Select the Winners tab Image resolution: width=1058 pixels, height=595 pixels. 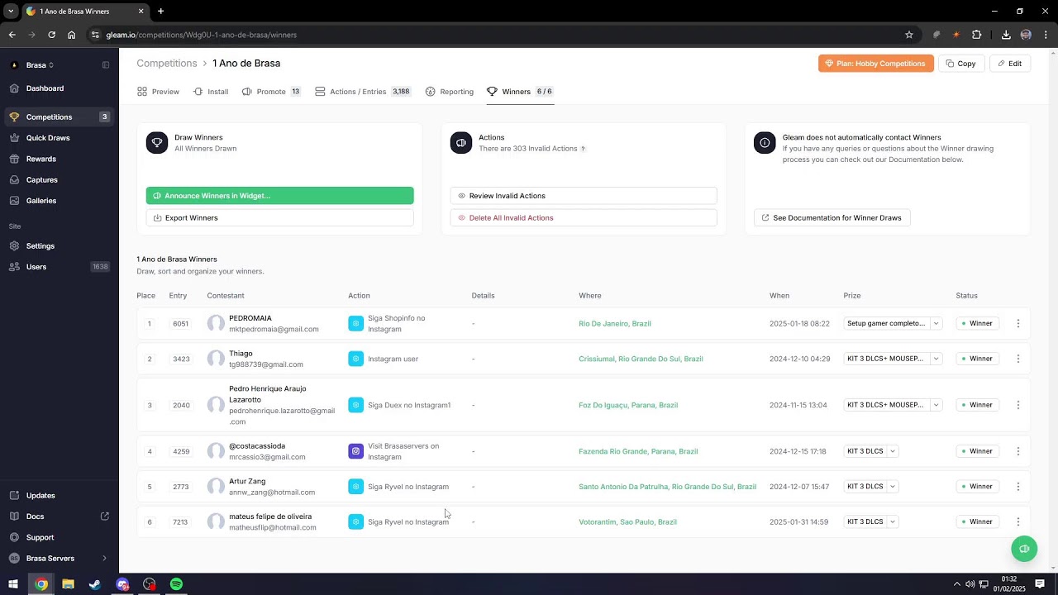(x=520, y=92)
